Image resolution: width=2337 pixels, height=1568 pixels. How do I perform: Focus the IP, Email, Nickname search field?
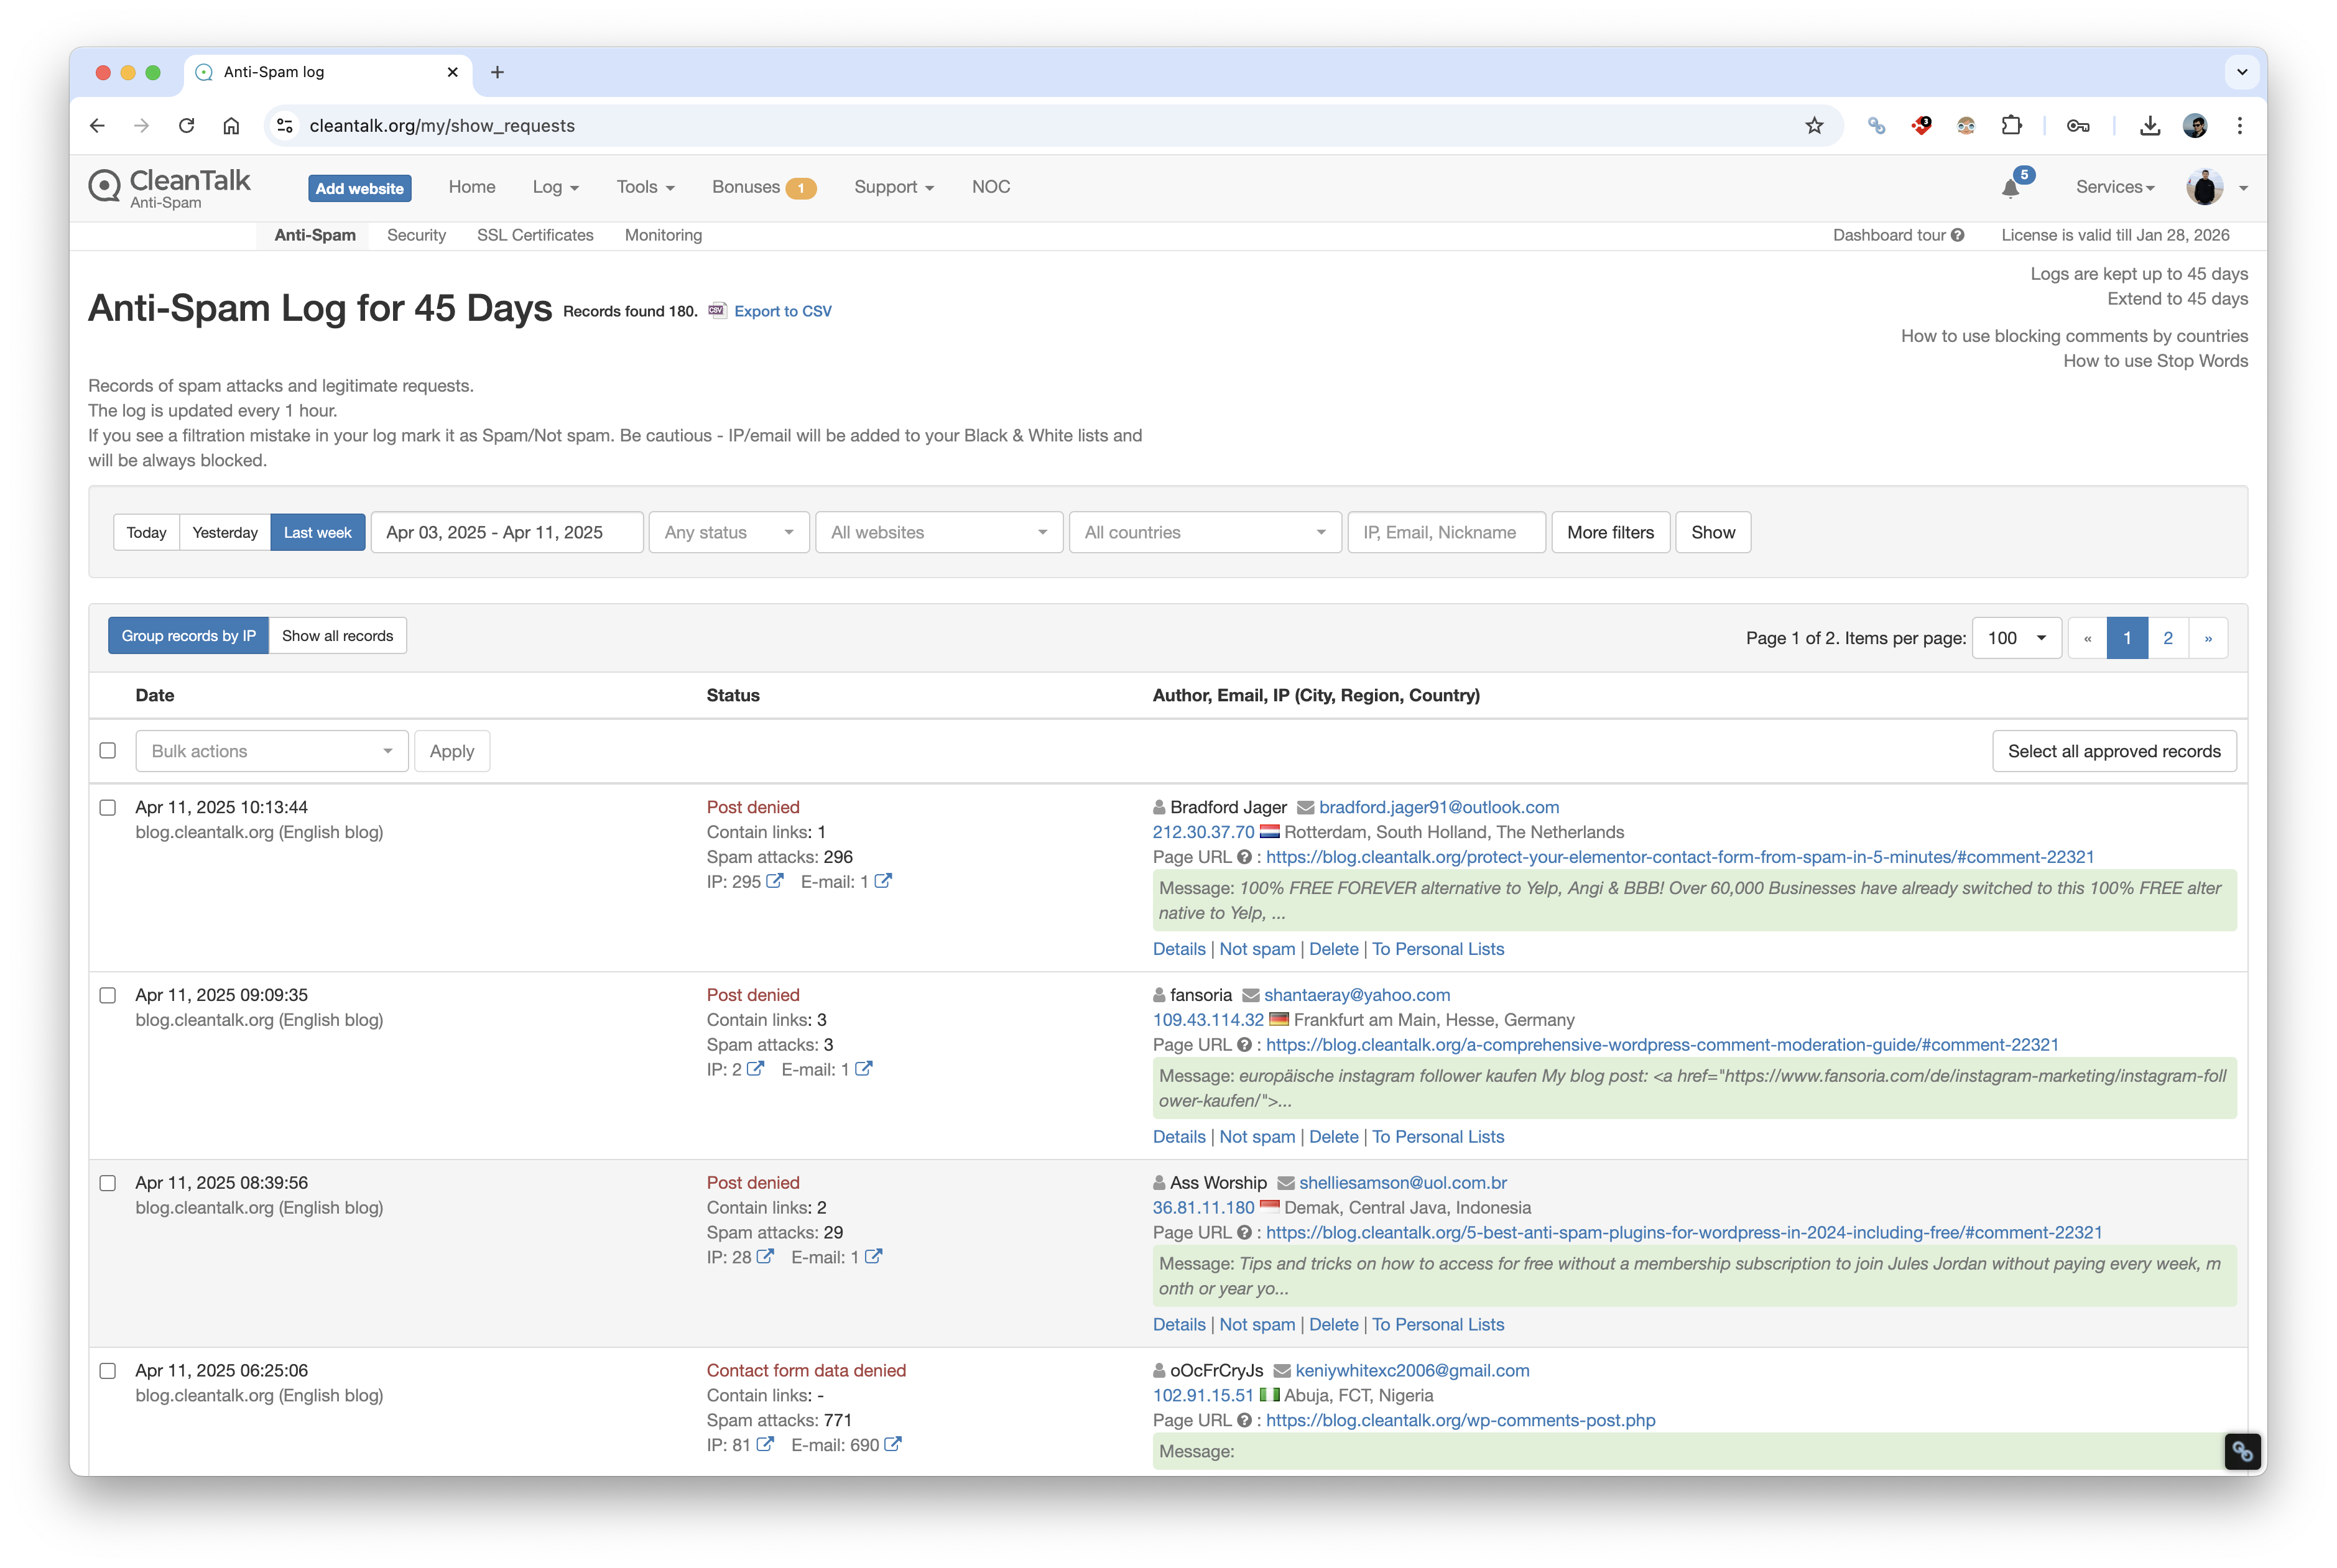(x=1445, y=532)
